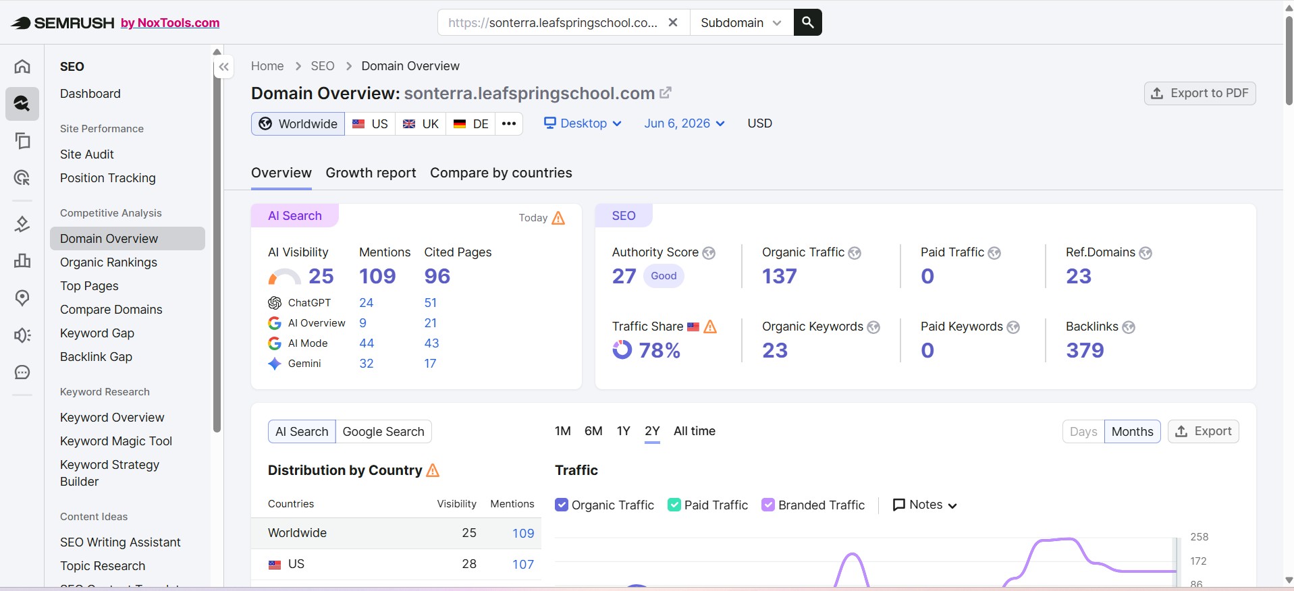Click the magnifier search button
This screenshot has width=1294, height=591.
(x=807, y=22)
